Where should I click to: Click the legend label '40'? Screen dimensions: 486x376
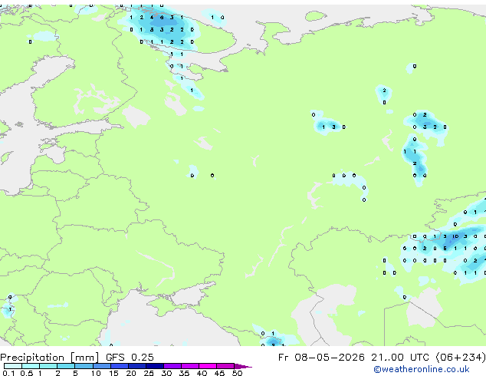[202, 373]
